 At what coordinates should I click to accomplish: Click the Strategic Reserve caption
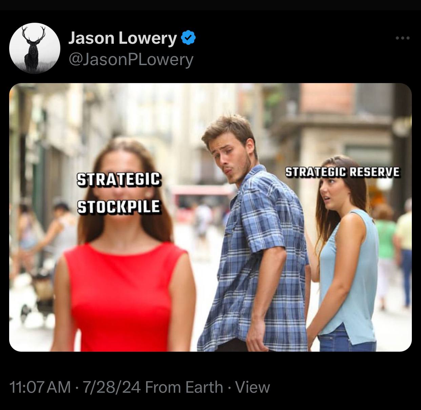tap(342, 172)
